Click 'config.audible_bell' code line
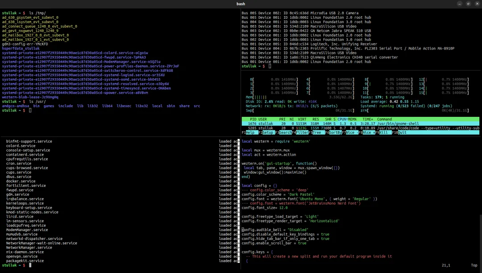Screen dimensions: 482x273 pyautogui.click(x=275, y=230)
